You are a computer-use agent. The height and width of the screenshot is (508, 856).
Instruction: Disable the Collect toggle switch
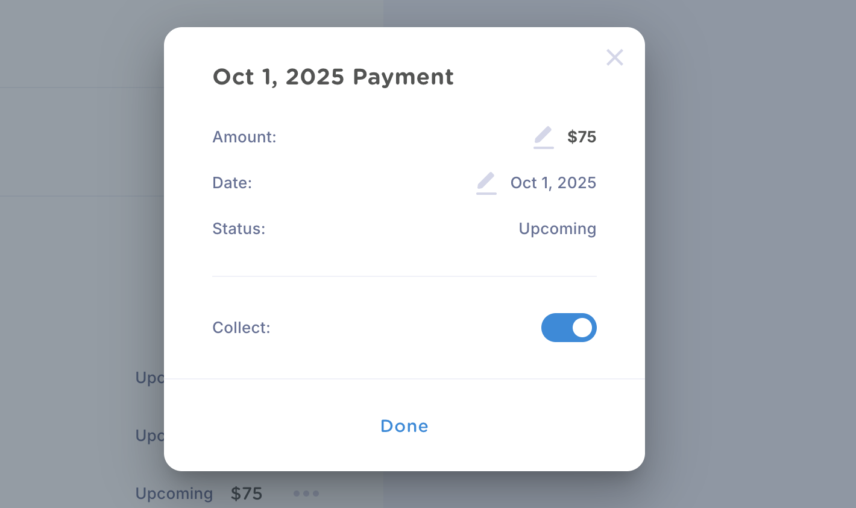coord(569,328)
